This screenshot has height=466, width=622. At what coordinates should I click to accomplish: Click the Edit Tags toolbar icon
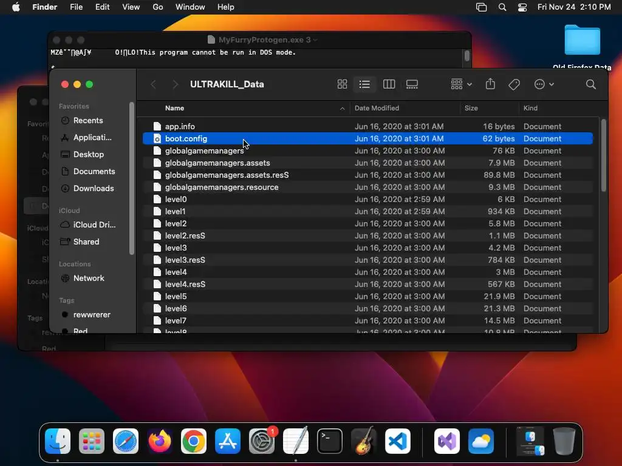(514, 84)
